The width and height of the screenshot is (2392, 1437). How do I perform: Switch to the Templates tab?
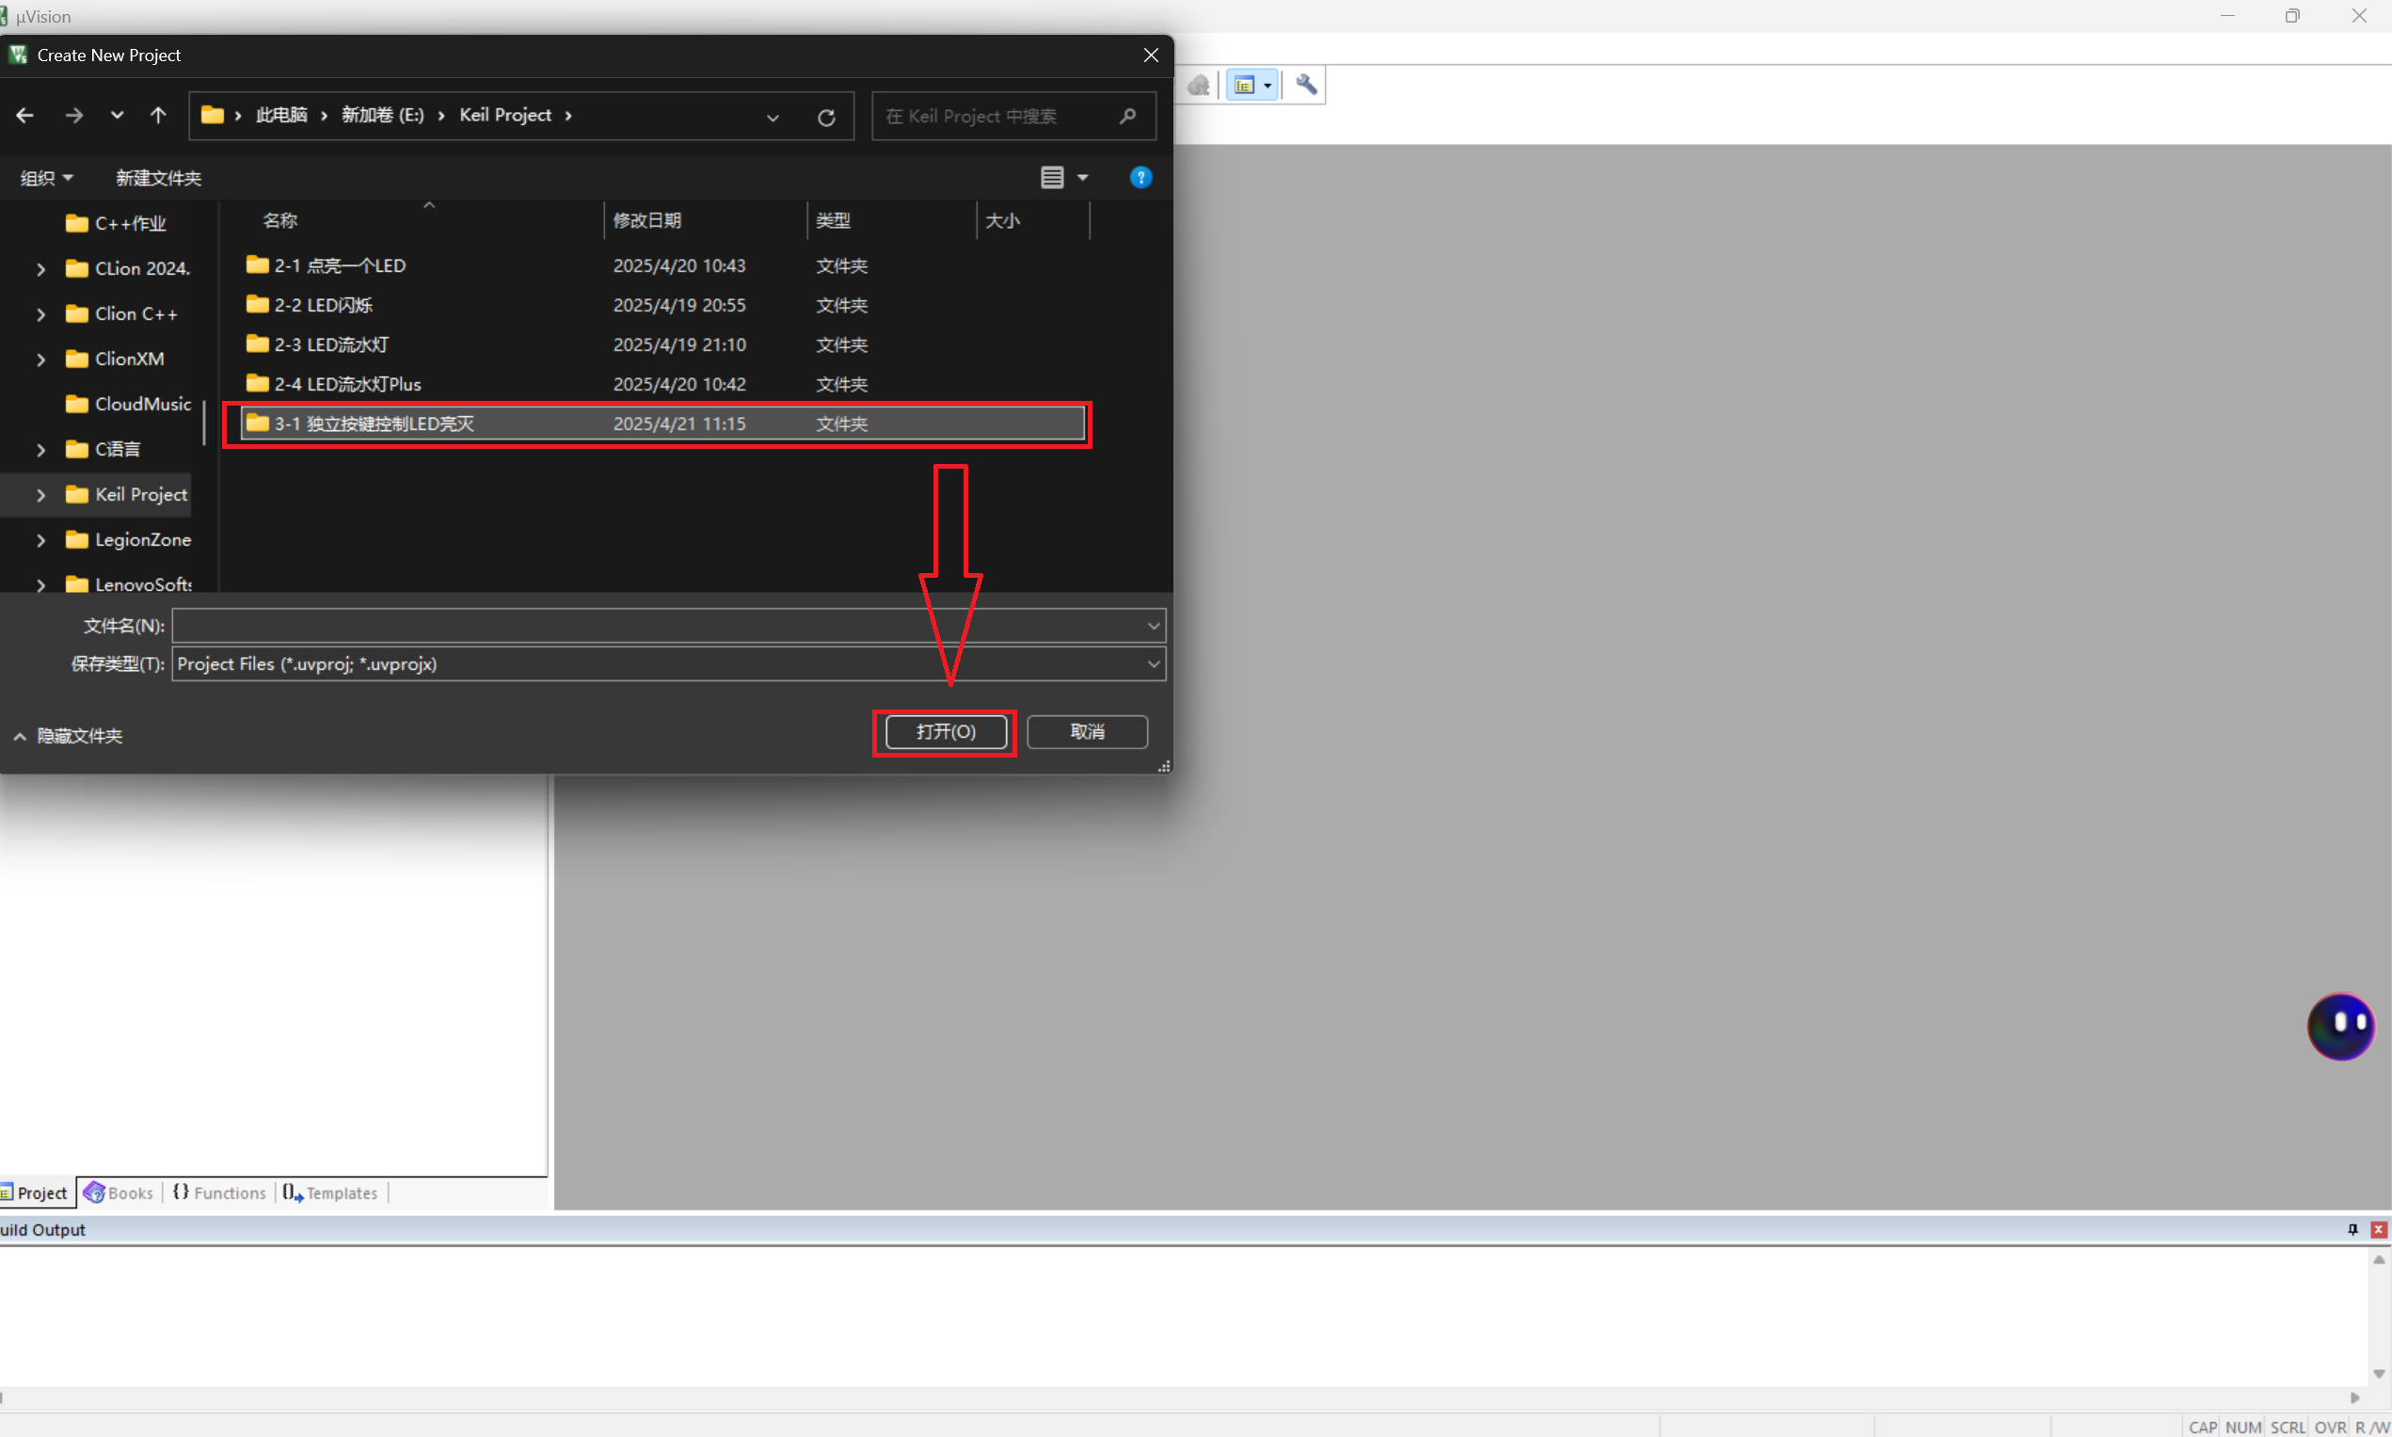pyautogui.click(x=331, y=1193)
